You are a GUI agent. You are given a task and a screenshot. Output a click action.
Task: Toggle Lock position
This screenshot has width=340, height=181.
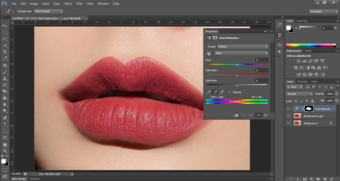[x=307, y=101]
